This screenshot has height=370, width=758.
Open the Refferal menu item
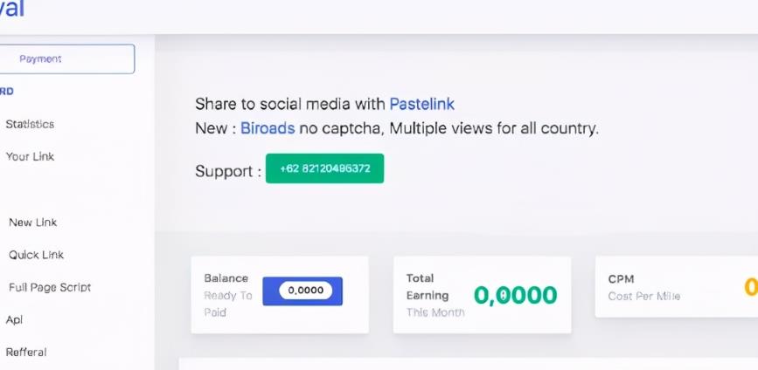pos(26,353)
